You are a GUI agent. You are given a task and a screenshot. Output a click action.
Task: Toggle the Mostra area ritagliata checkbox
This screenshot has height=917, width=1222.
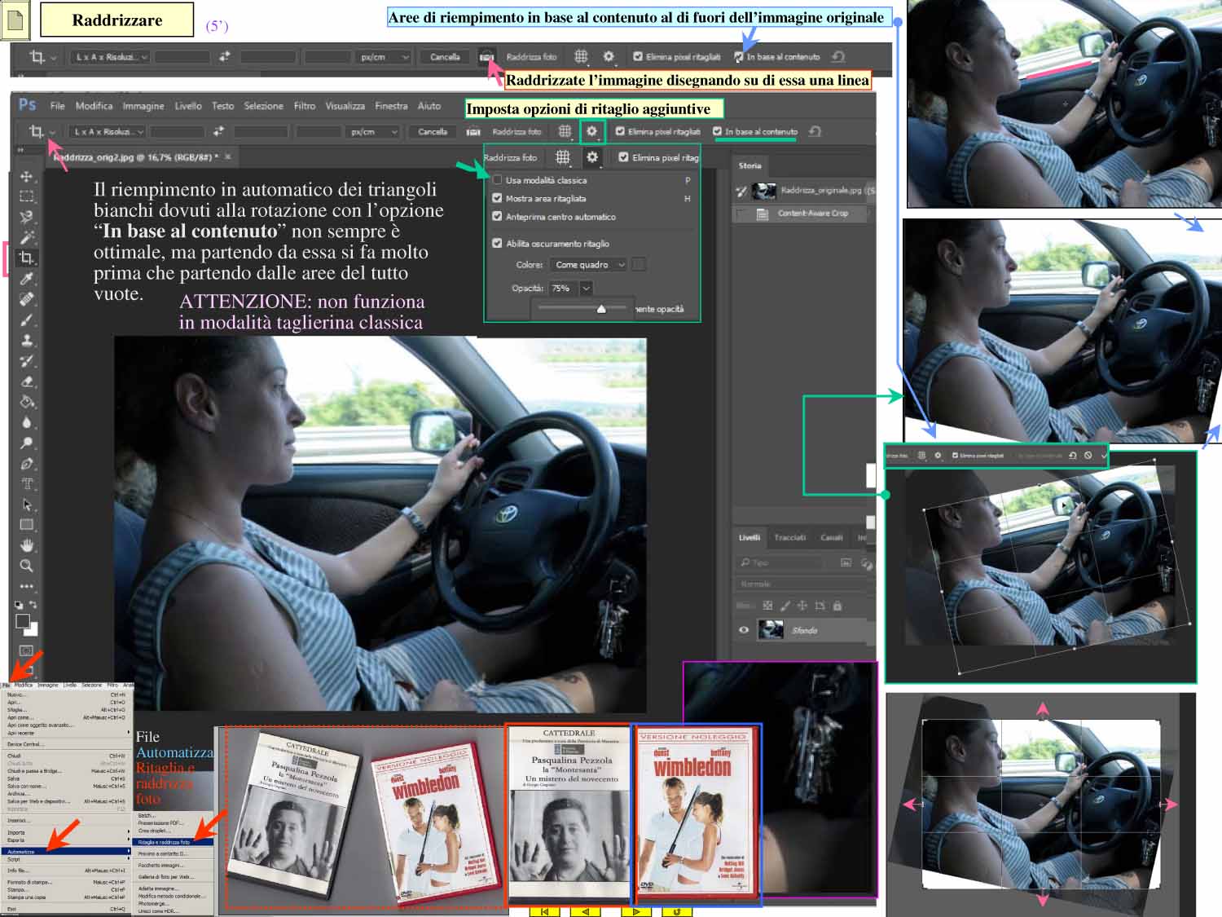(497, 198)
